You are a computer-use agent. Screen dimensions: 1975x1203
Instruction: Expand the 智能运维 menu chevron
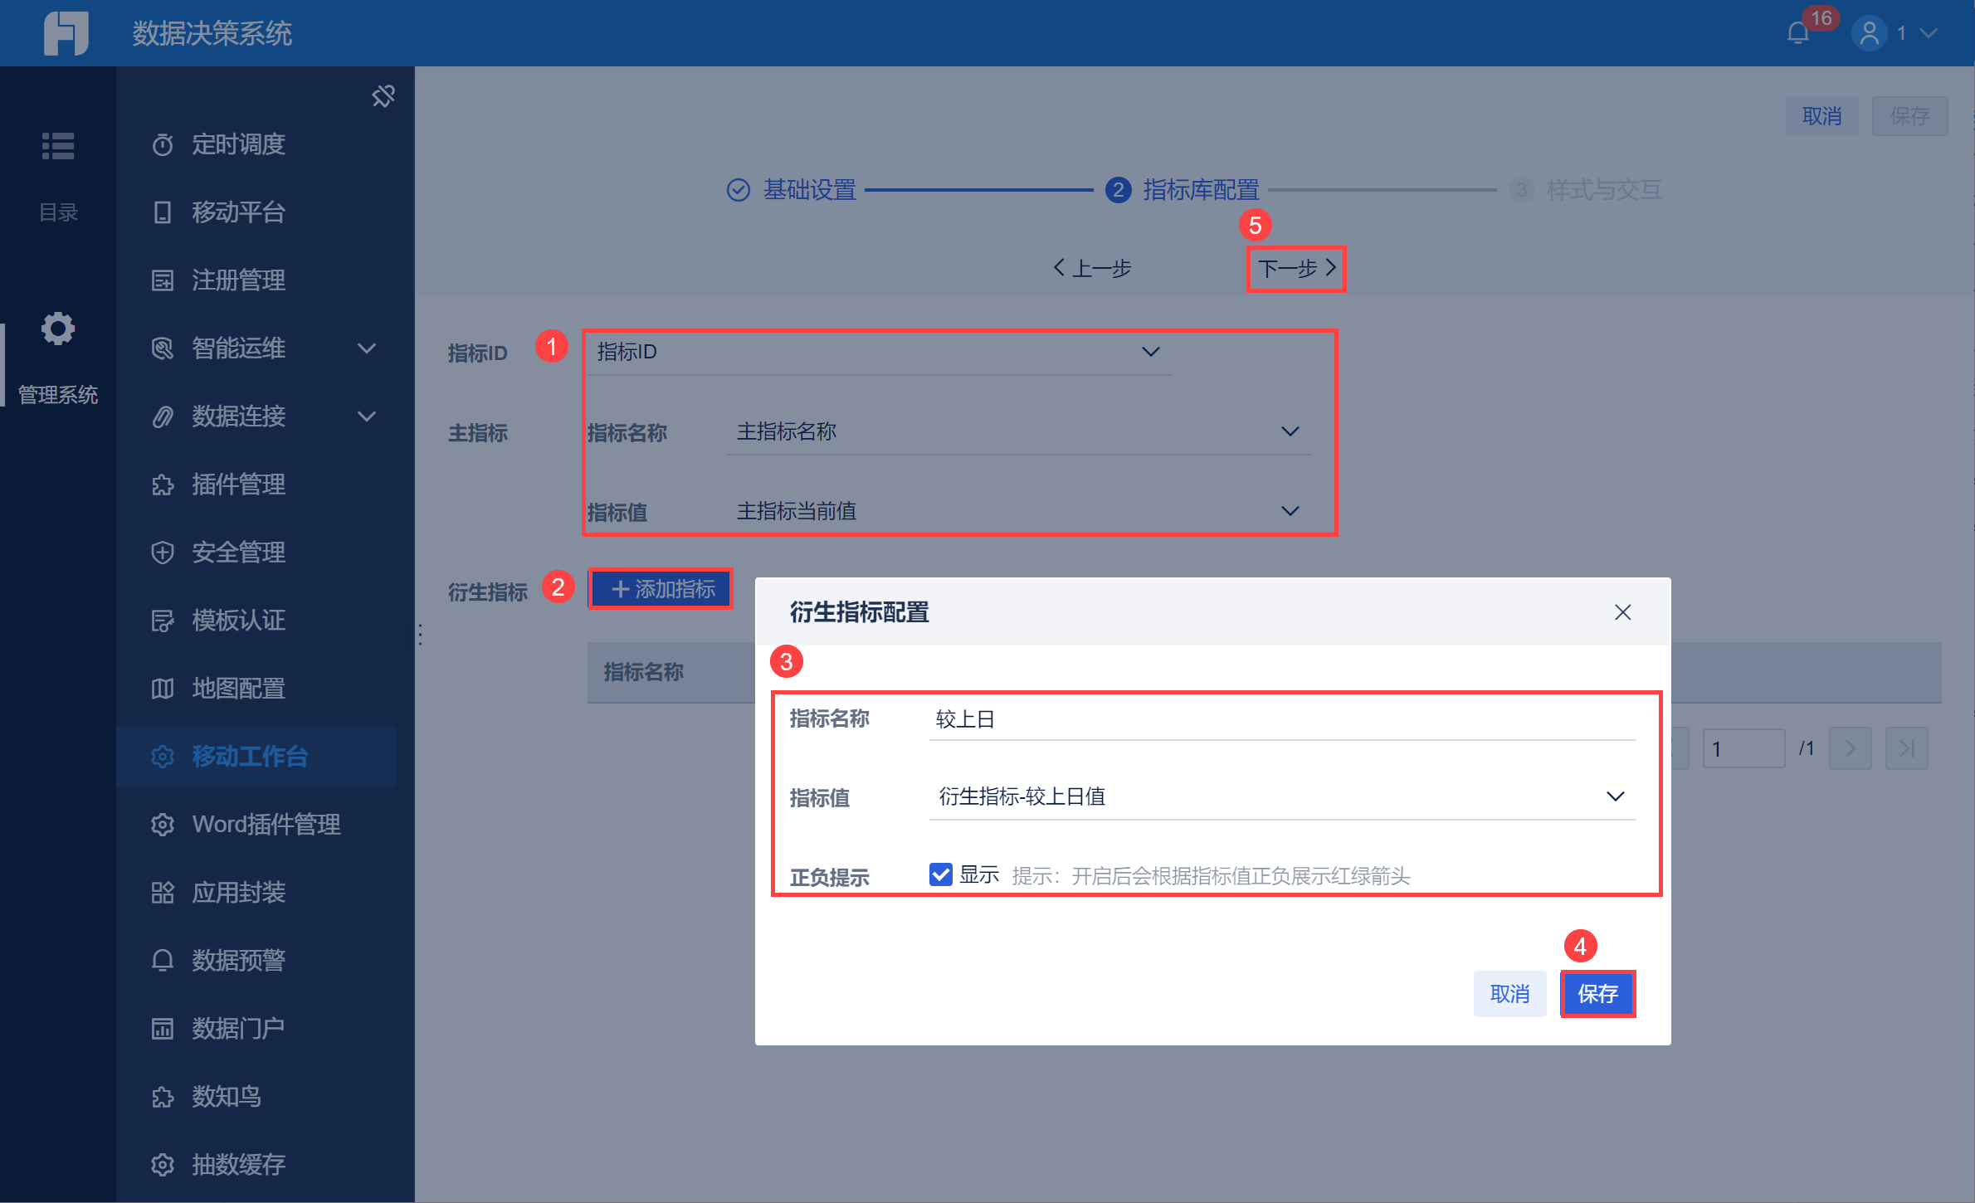pos(366,348)
